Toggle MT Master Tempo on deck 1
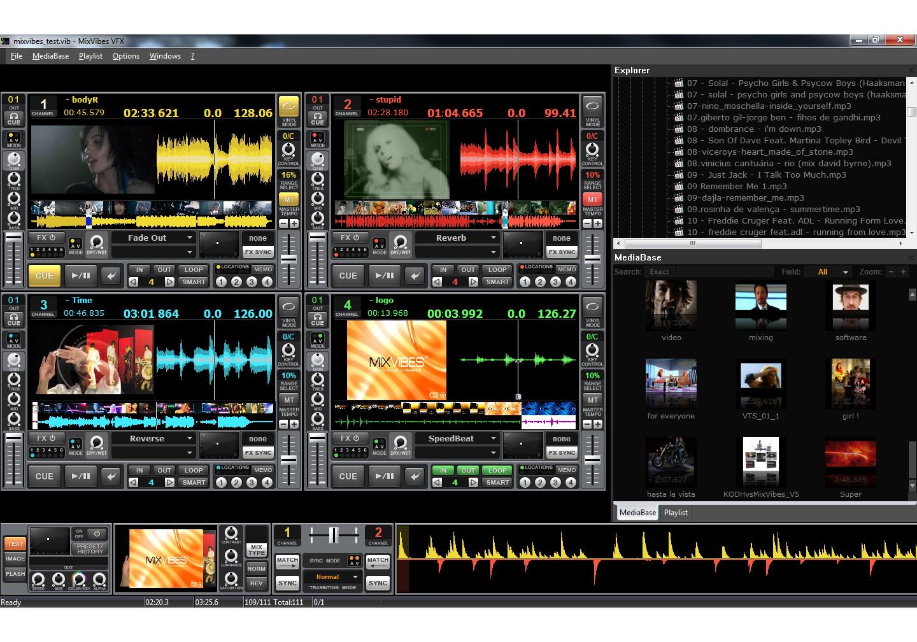917x642 pixels. tap(289, 199)
